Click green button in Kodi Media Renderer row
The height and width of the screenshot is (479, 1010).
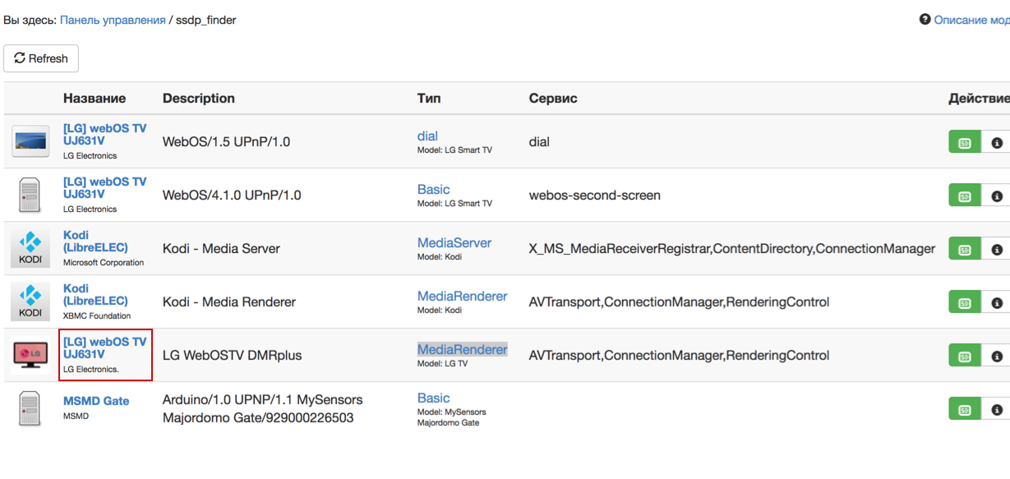click(x=965, y=303)
